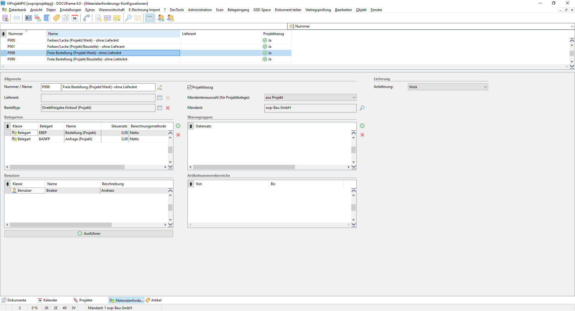Click the Belegarten column sort selector

coord(8,126)
